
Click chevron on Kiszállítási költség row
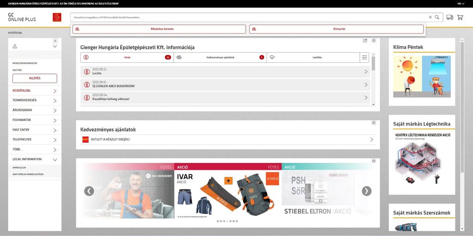[x=366, y=98]
